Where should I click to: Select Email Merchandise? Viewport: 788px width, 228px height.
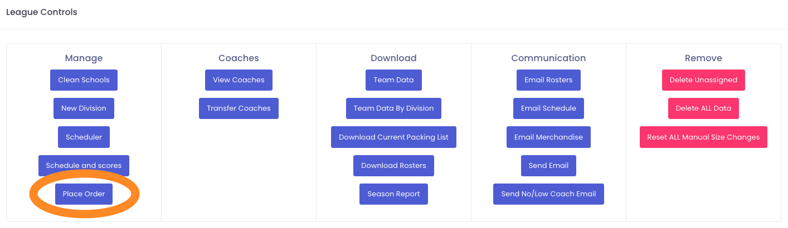(x=548, y=137)
